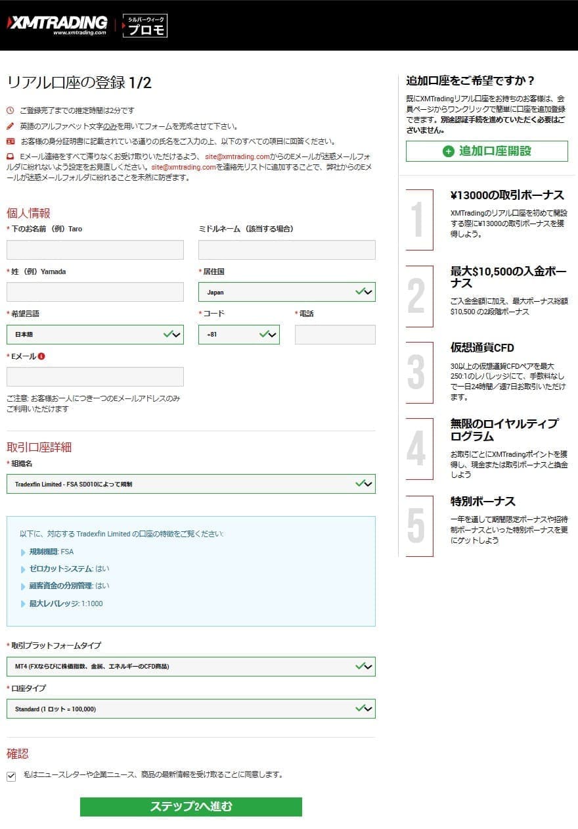The width and height of the screenshot is (578, 829).
Task: Click the pencil icon beside the alphabet instruction
Action: 10,126
